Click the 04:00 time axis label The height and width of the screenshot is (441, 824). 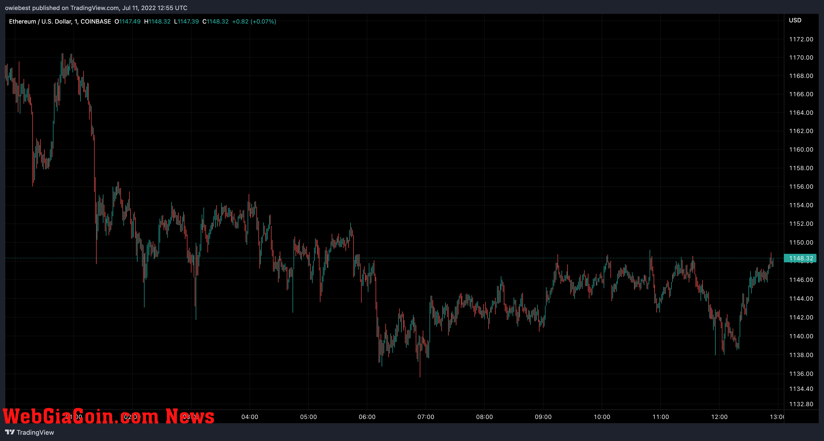(250, 417)
